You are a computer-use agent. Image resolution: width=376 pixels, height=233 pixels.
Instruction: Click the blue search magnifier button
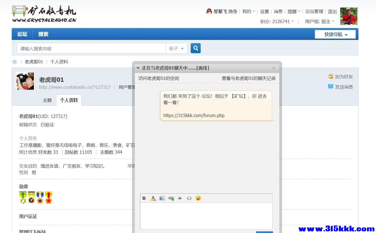click(195, 48)
